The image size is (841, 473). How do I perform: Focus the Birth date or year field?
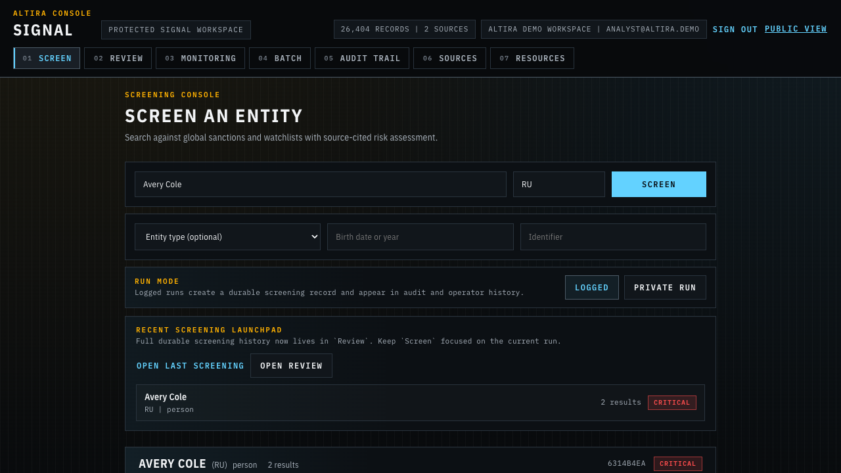(420, 236)
